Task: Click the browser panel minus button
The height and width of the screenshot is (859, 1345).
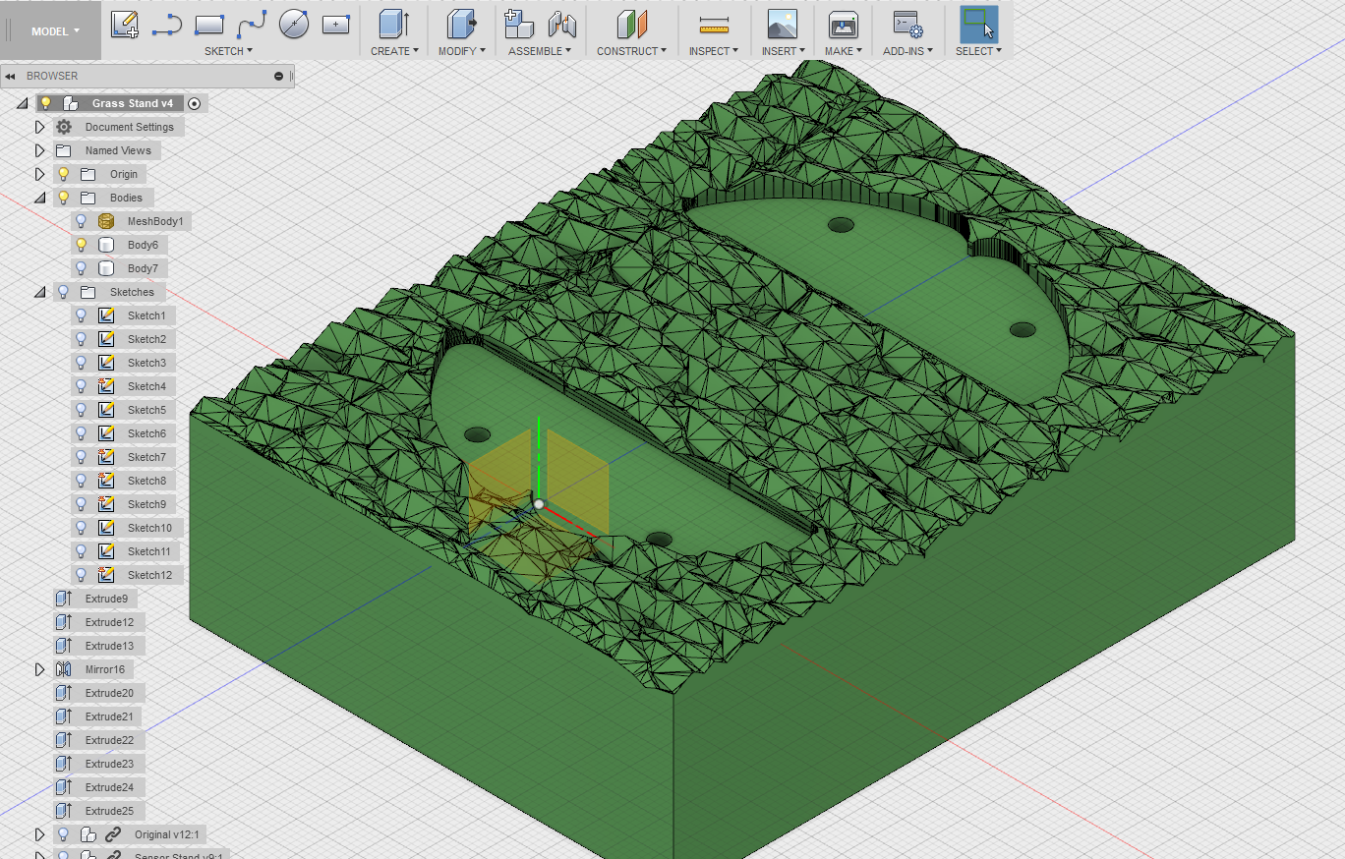Action: pos(278,76)
